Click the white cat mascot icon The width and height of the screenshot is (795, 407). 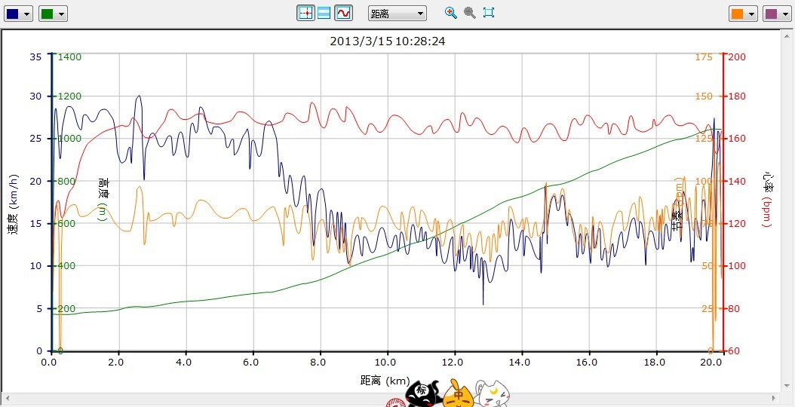coord(493,394)
